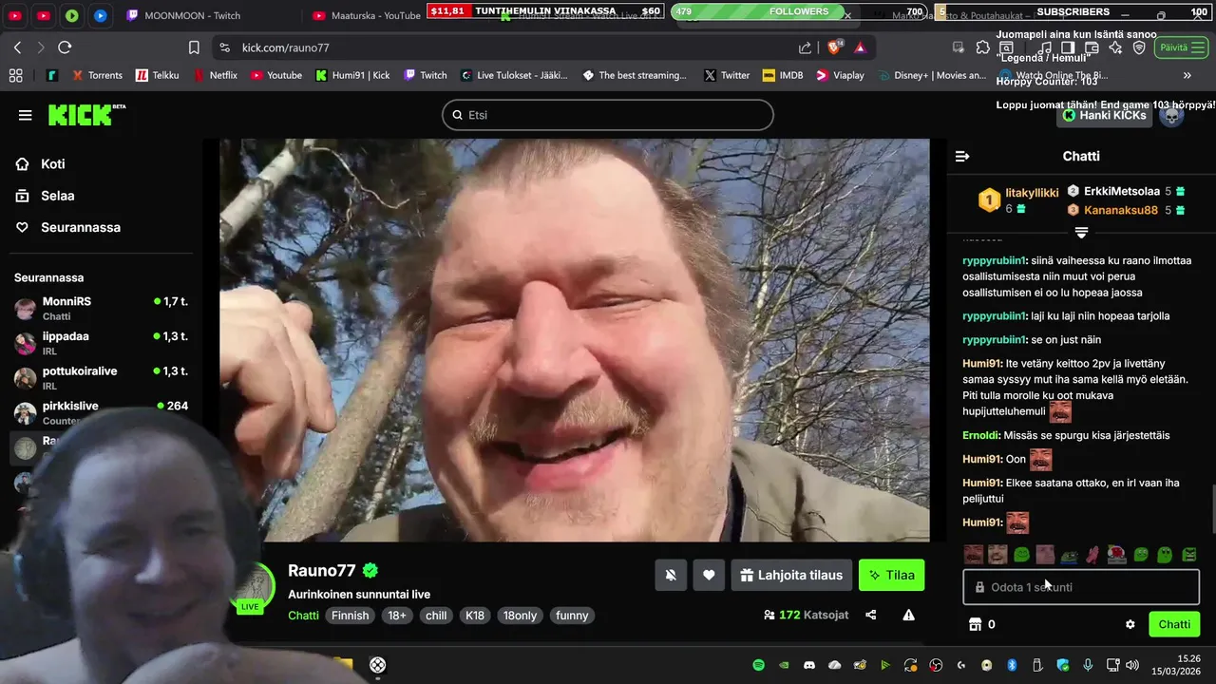Image resolution: width=1216 pixels, height=684 pixels.
Task: Open the Kick hamburger sidebar menu
Action: (25, 115)
